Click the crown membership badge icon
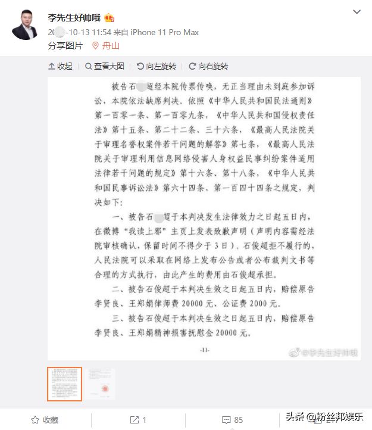Viewport: 372px width, 430px height. click(109, 18)
